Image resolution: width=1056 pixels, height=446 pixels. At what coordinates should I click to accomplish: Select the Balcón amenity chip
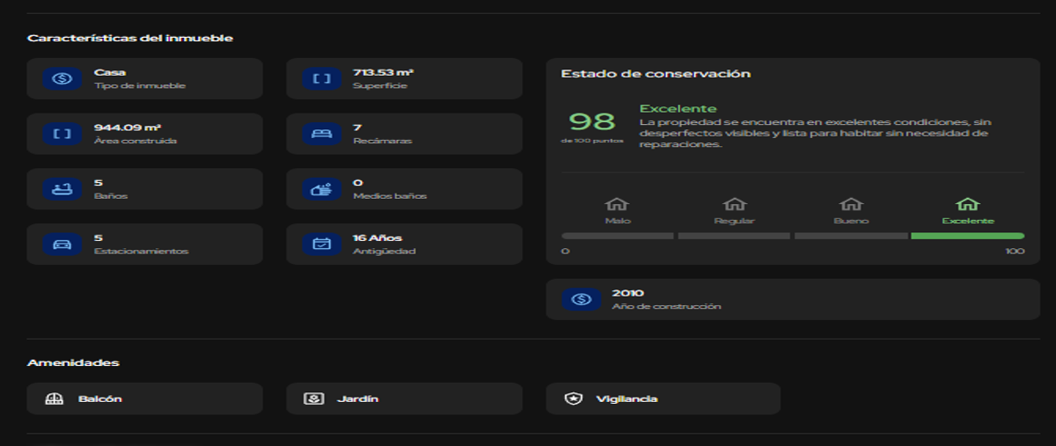click(x=144, y=398)
